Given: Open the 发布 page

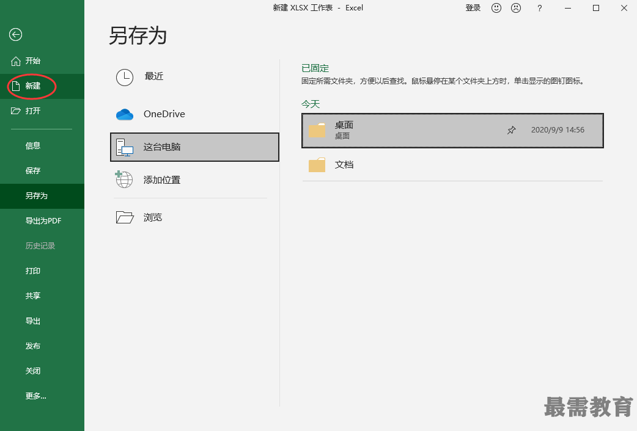Looking at the screenshot, I should (33, 346).
